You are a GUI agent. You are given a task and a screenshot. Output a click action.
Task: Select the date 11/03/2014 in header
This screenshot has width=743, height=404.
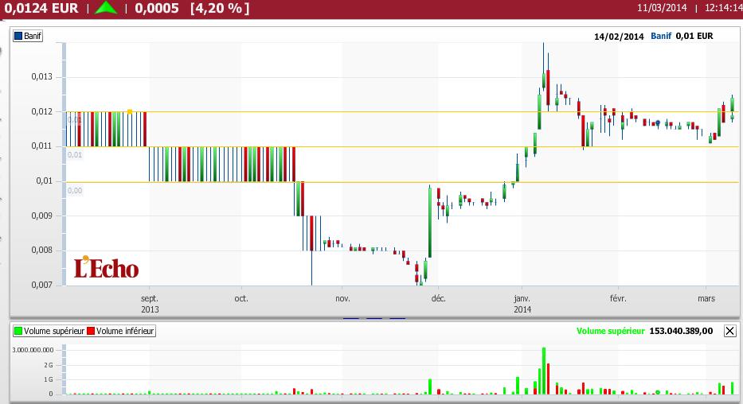coord(662,8)
